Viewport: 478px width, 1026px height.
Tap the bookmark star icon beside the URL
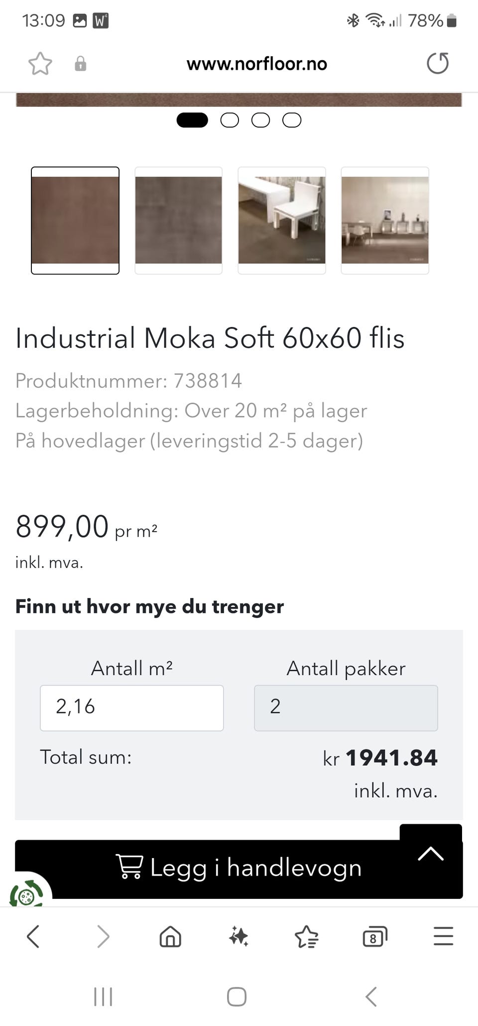click(x=40, y=64)
